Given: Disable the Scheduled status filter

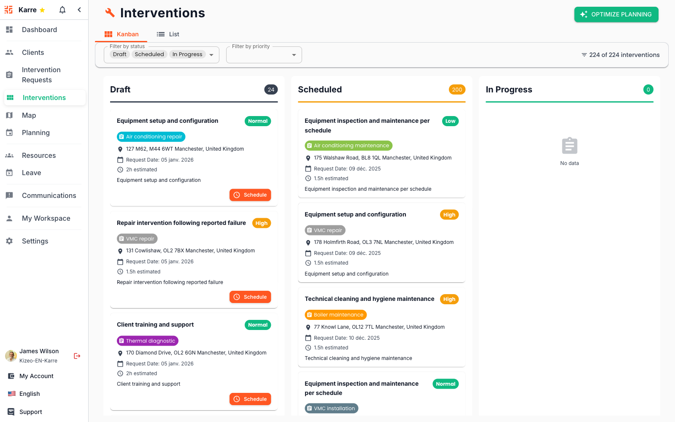Looking at the screenshot, I should click(x=149, y=54).
